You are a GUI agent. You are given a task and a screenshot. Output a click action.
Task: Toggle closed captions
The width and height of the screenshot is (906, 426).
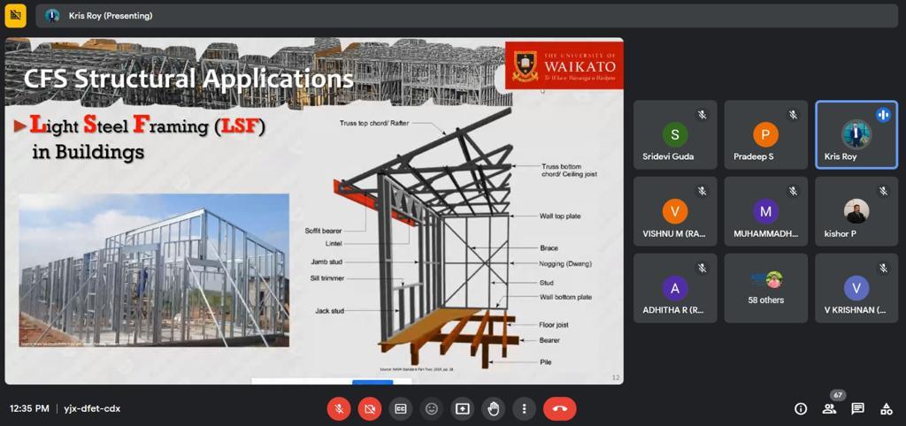pyautogui.click(x=401, y=408)
